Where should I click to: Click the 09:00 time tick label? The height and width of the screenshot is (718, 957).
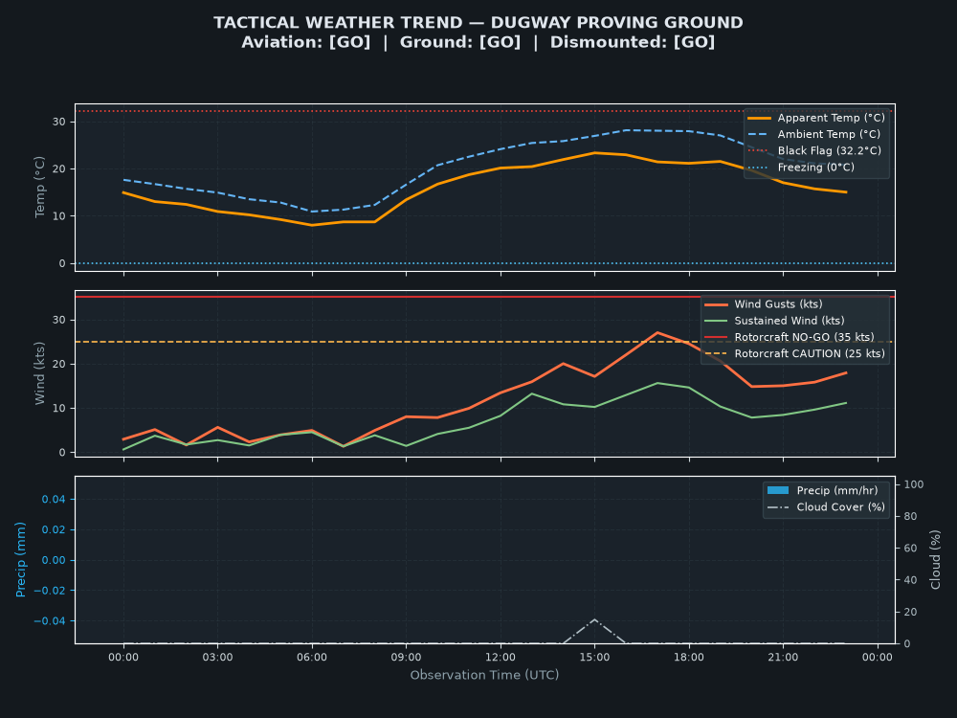(407, 658)
